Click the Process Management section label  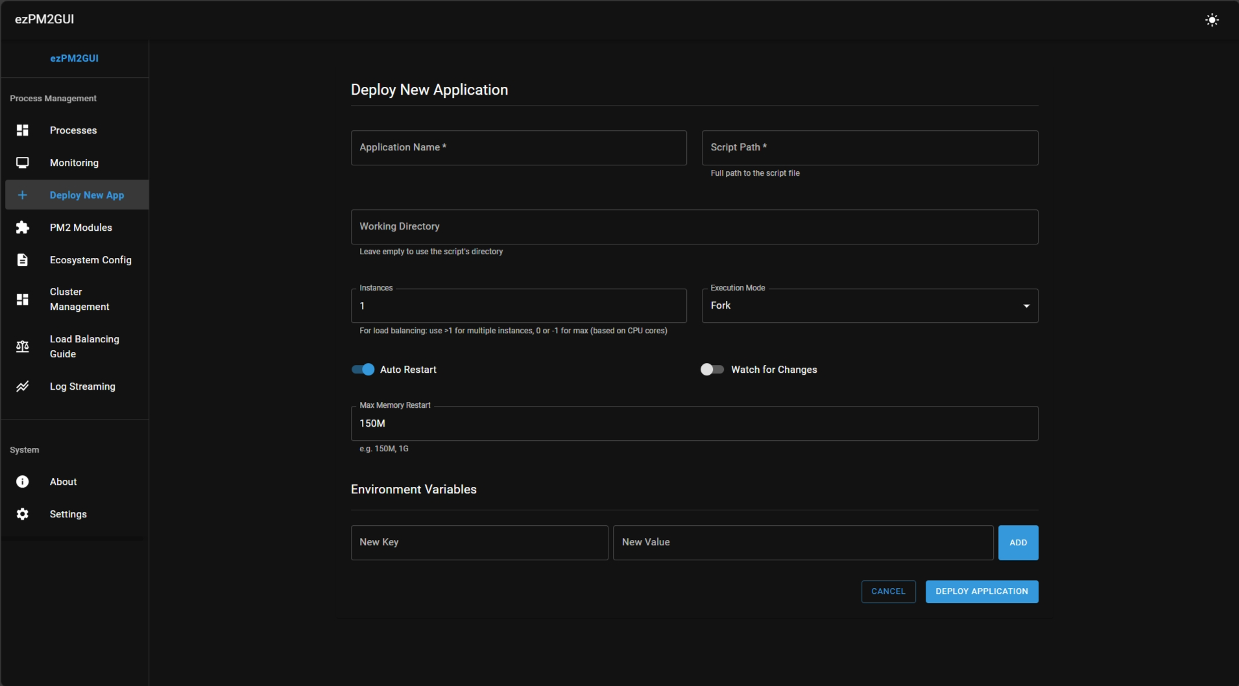53,99
